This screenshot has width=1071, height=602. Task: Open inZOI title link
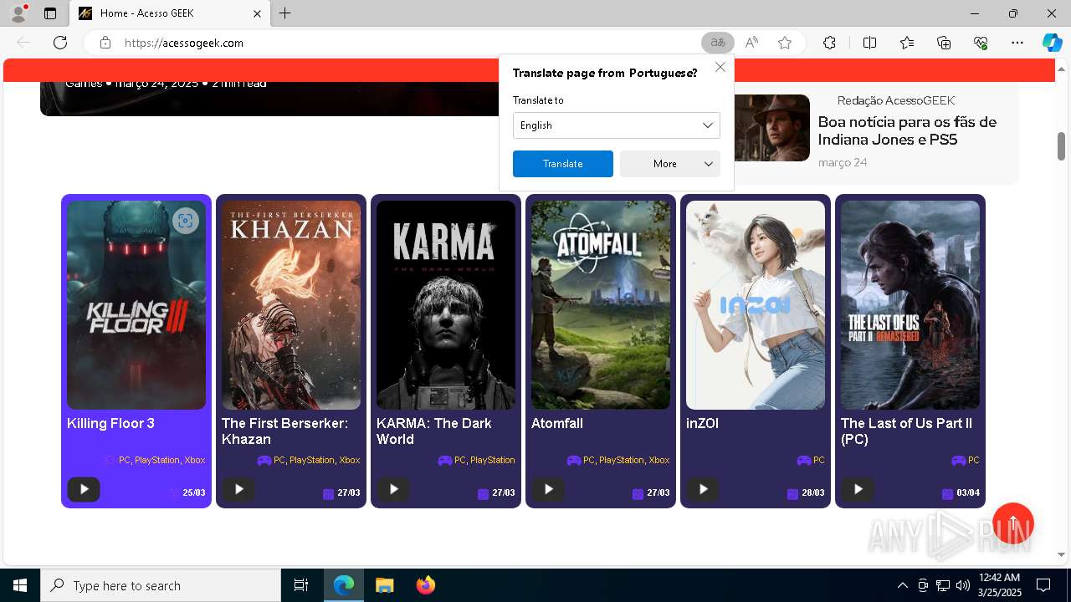[702, 424]
